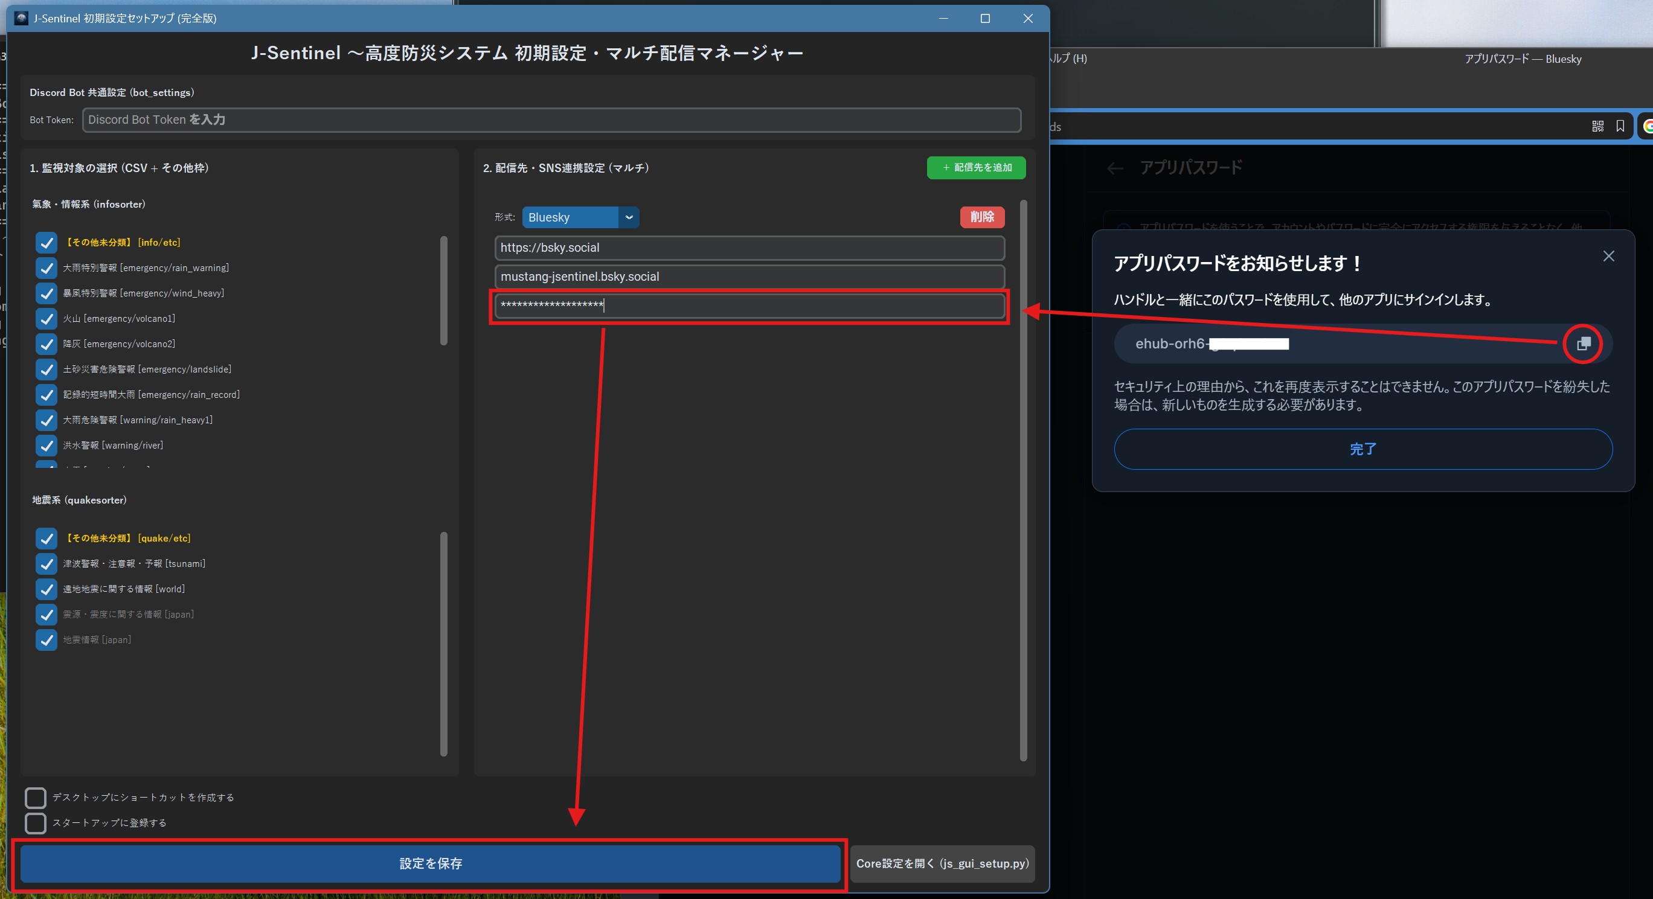Screen dimensions: 1653x899
Task: Go back with the Bluesky back arrow
Action: click(x=1115, y=168)
